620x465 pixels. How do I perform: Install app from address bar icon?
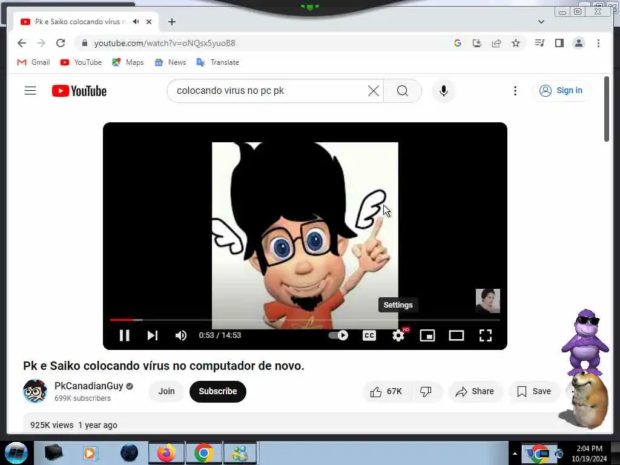[477, 43]
